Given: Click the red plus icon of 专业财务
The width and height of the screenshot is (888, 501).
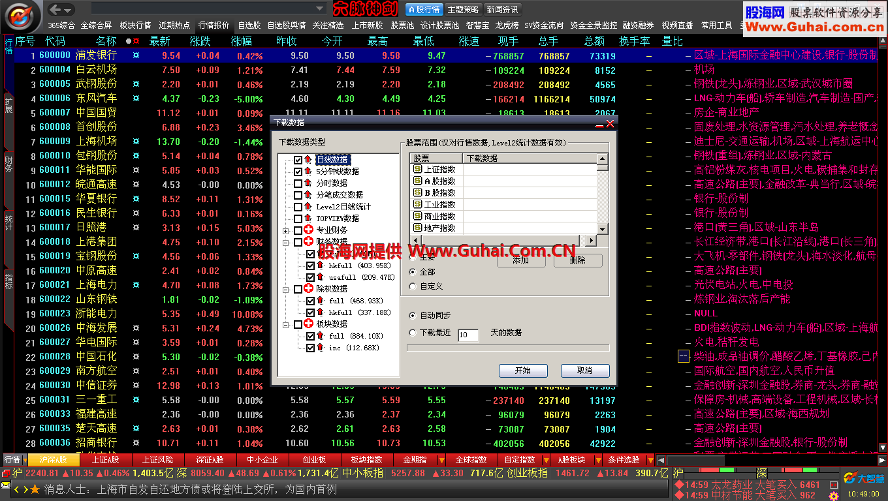Looking at the screenshot, I should click(x=309, y=230).
